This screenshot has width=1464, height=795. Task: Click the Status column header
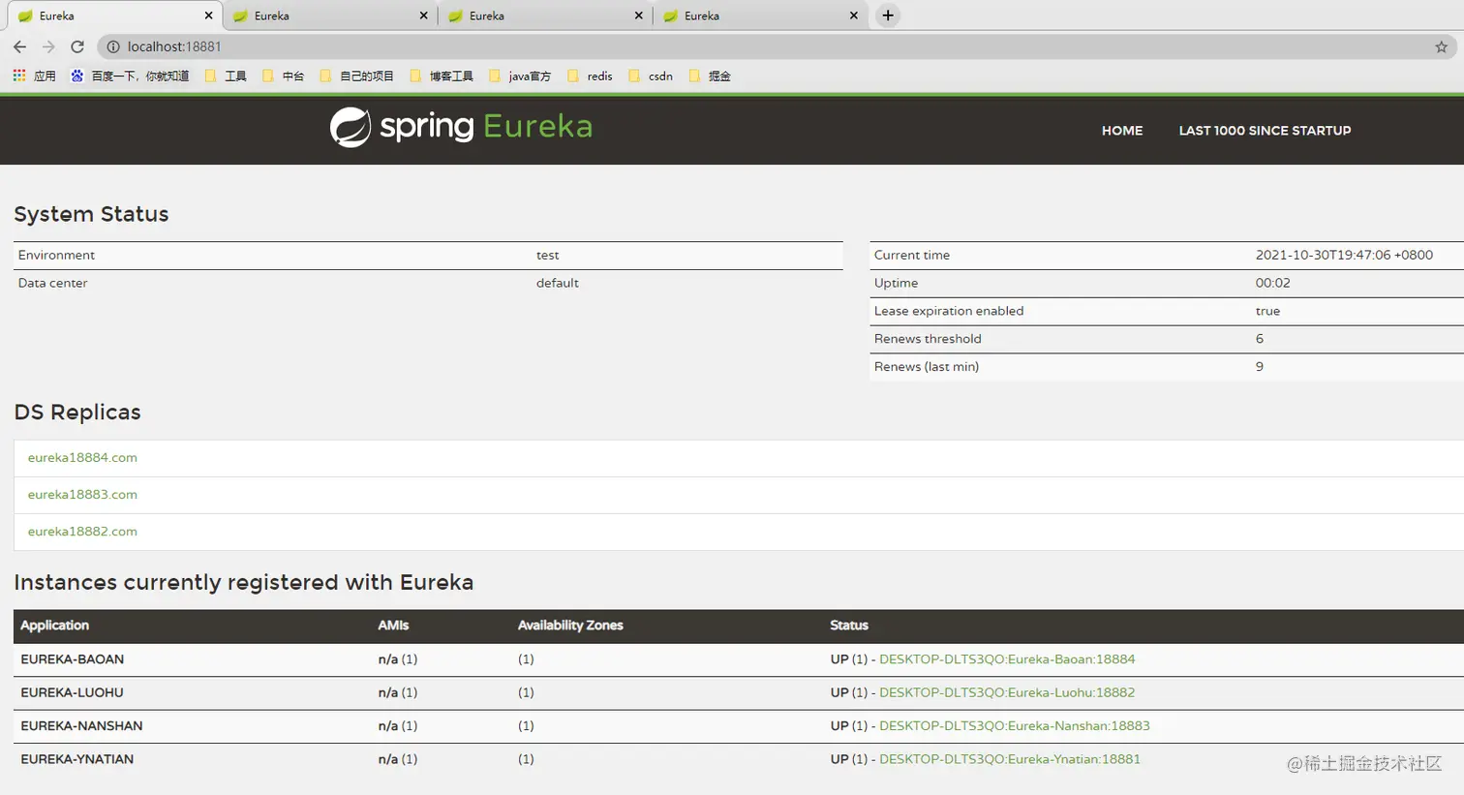849,626
